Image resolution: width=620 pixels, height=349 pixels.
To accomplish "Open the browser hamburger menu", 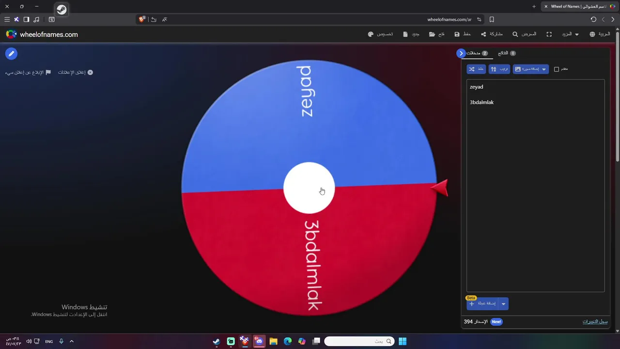I will tap(7, 19).
